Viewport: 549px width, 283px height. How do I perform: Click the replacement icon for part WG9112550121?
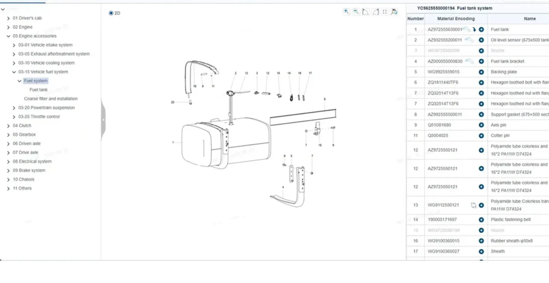(x=474, y=205)
